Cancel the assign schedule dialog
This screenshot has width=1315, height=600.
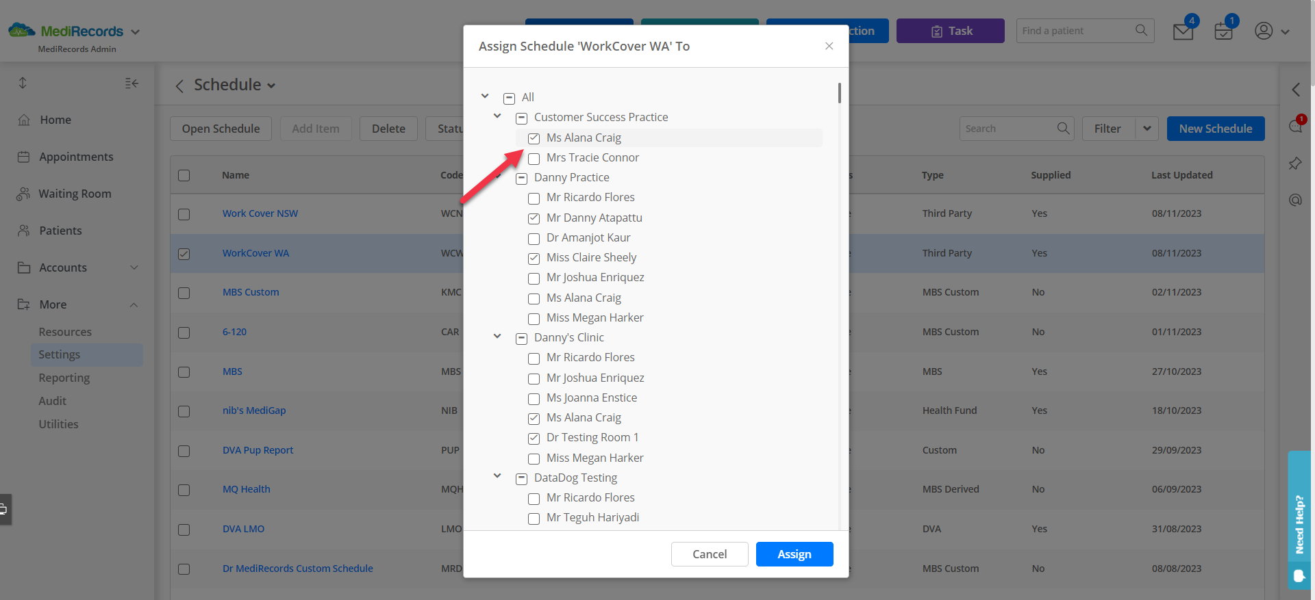point(710,554)
